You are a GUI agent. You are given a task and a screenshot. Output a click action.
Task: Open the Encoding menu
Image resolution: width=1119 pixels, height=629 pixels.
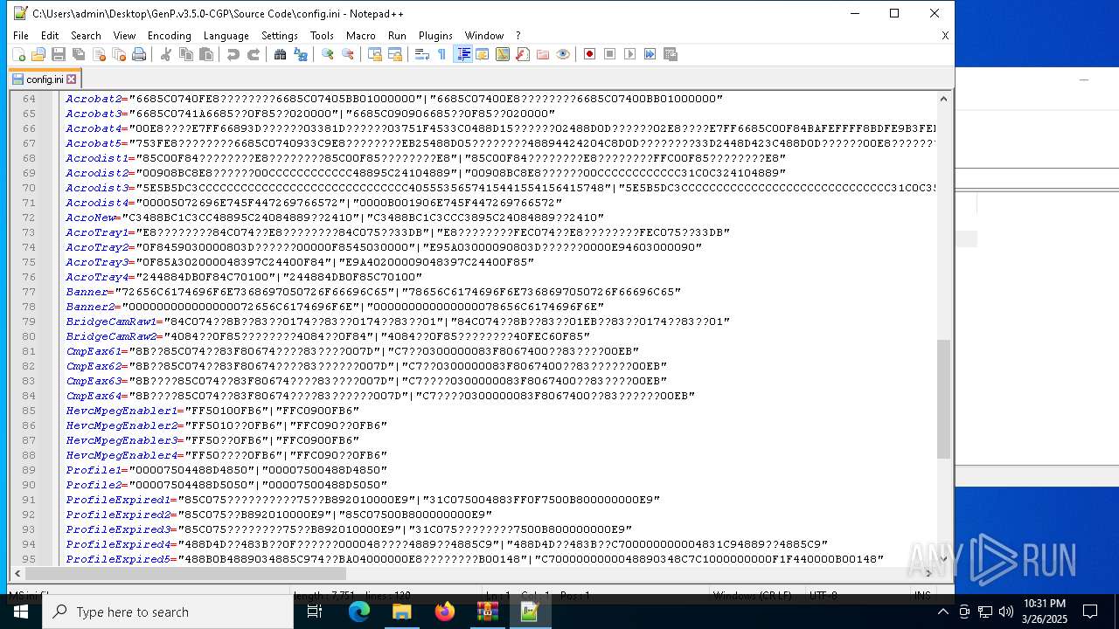[x=169, y=36]
